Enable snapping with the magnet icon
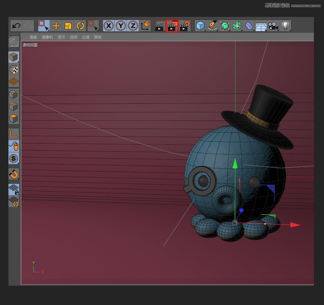This screenshot has height=305, width=324. (x=14, y=174)
